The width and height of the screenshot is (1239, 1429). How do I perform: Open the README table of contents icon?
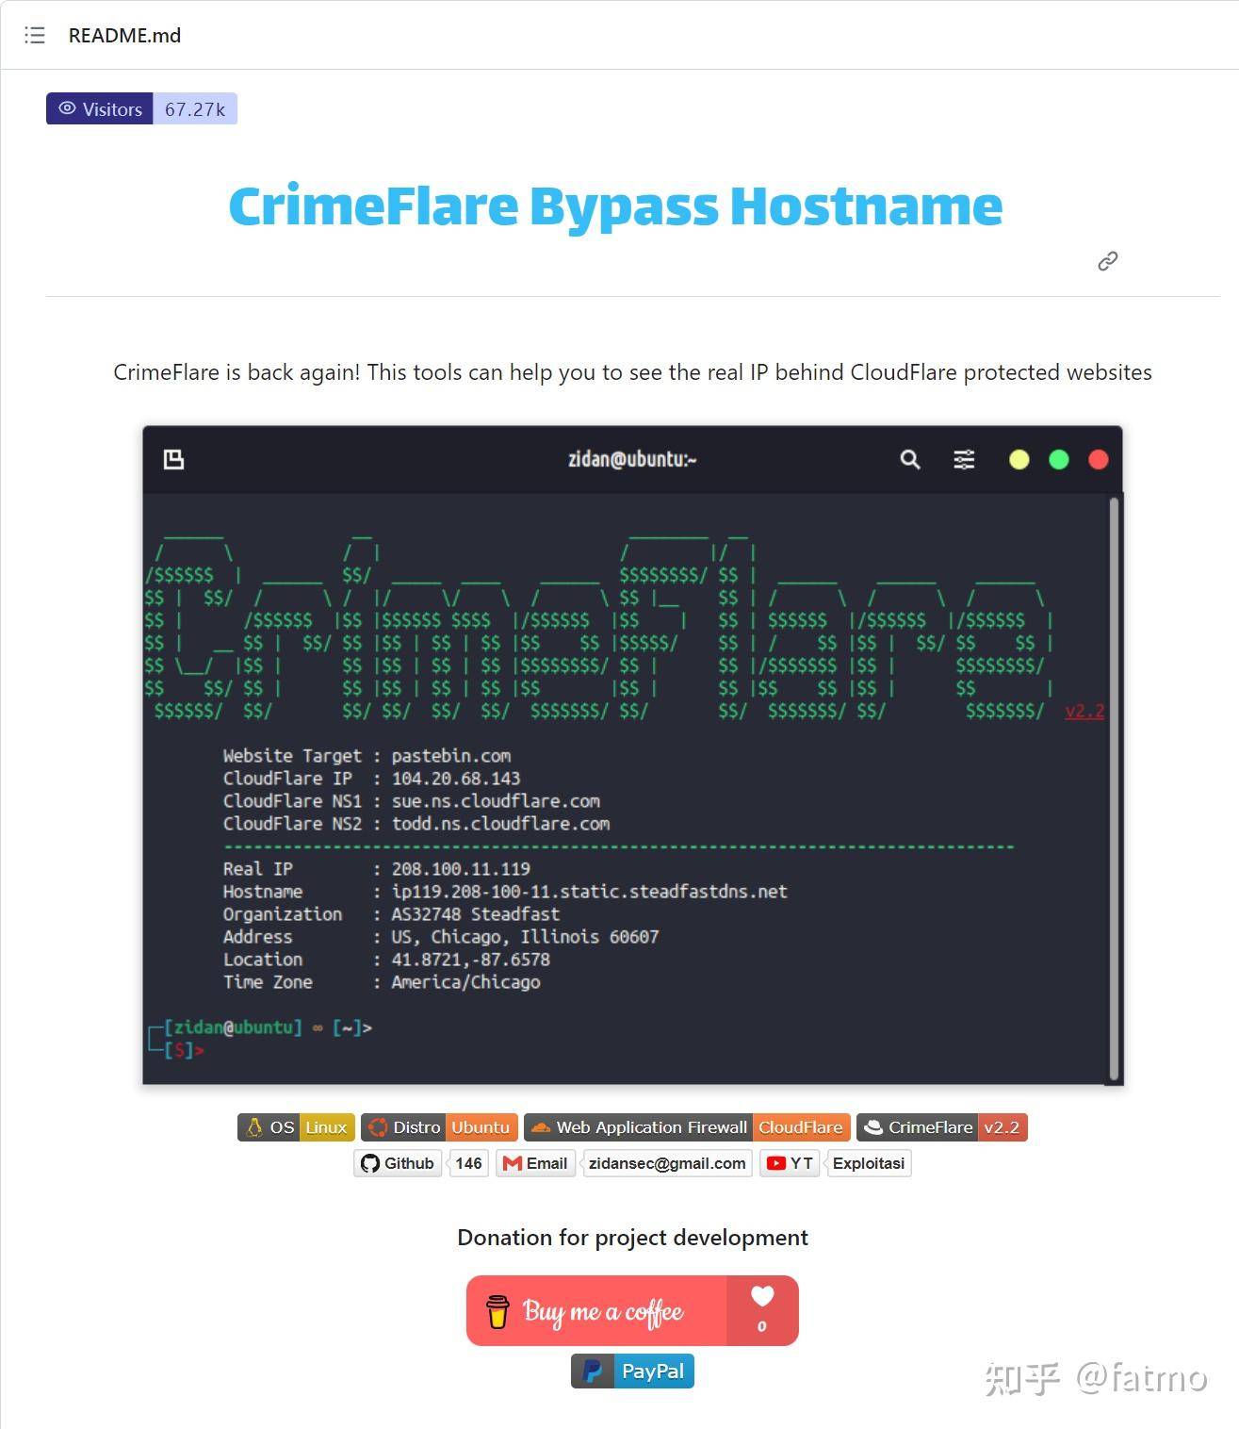(x=35, y=36)
